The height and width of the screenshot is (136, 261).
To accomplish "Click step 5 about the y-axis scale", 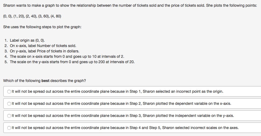I will [72, 62].
